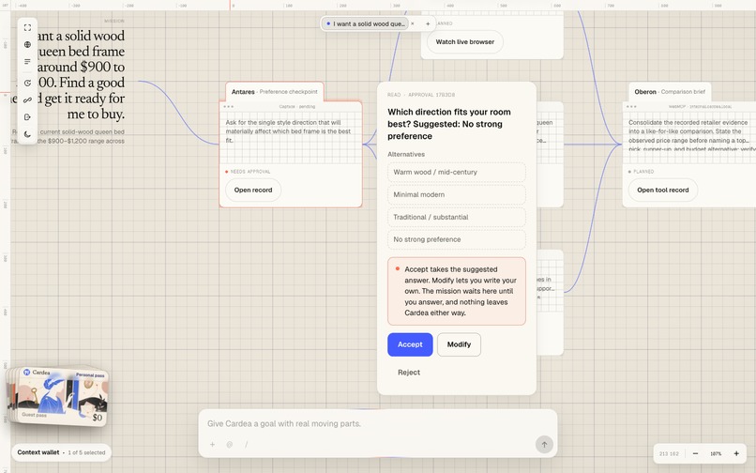Click the 107% zoom level value
The image size is (756, 473).
(716, 453)
